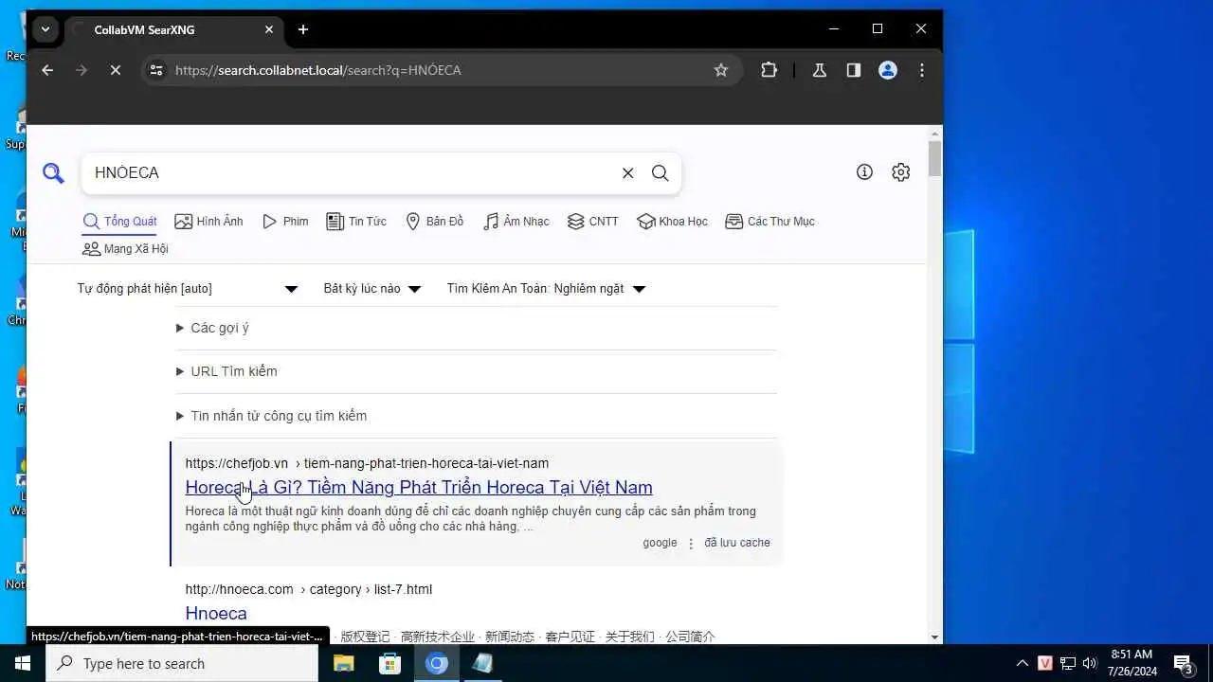Open Hnoeca result title link
1213x682 pixels.
[x=216, y=613]
